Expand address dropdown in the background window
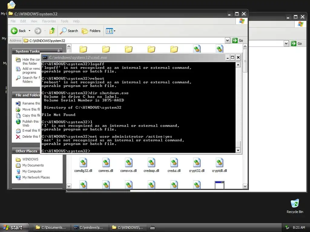Image resolution: width=310 pixels, height=232 pixels. click(286, 43)
